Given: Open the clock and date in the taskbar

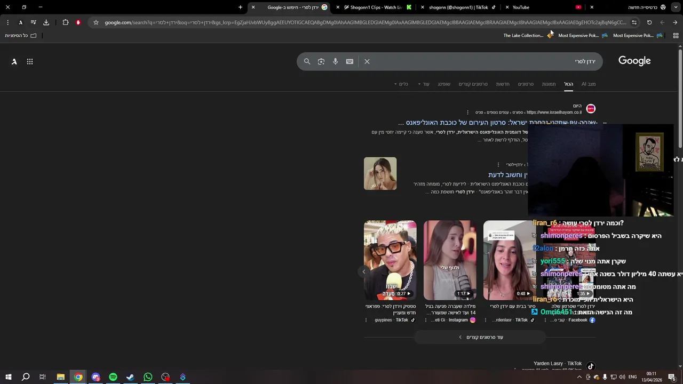Looking at the screenshot, I should (652, 377).
